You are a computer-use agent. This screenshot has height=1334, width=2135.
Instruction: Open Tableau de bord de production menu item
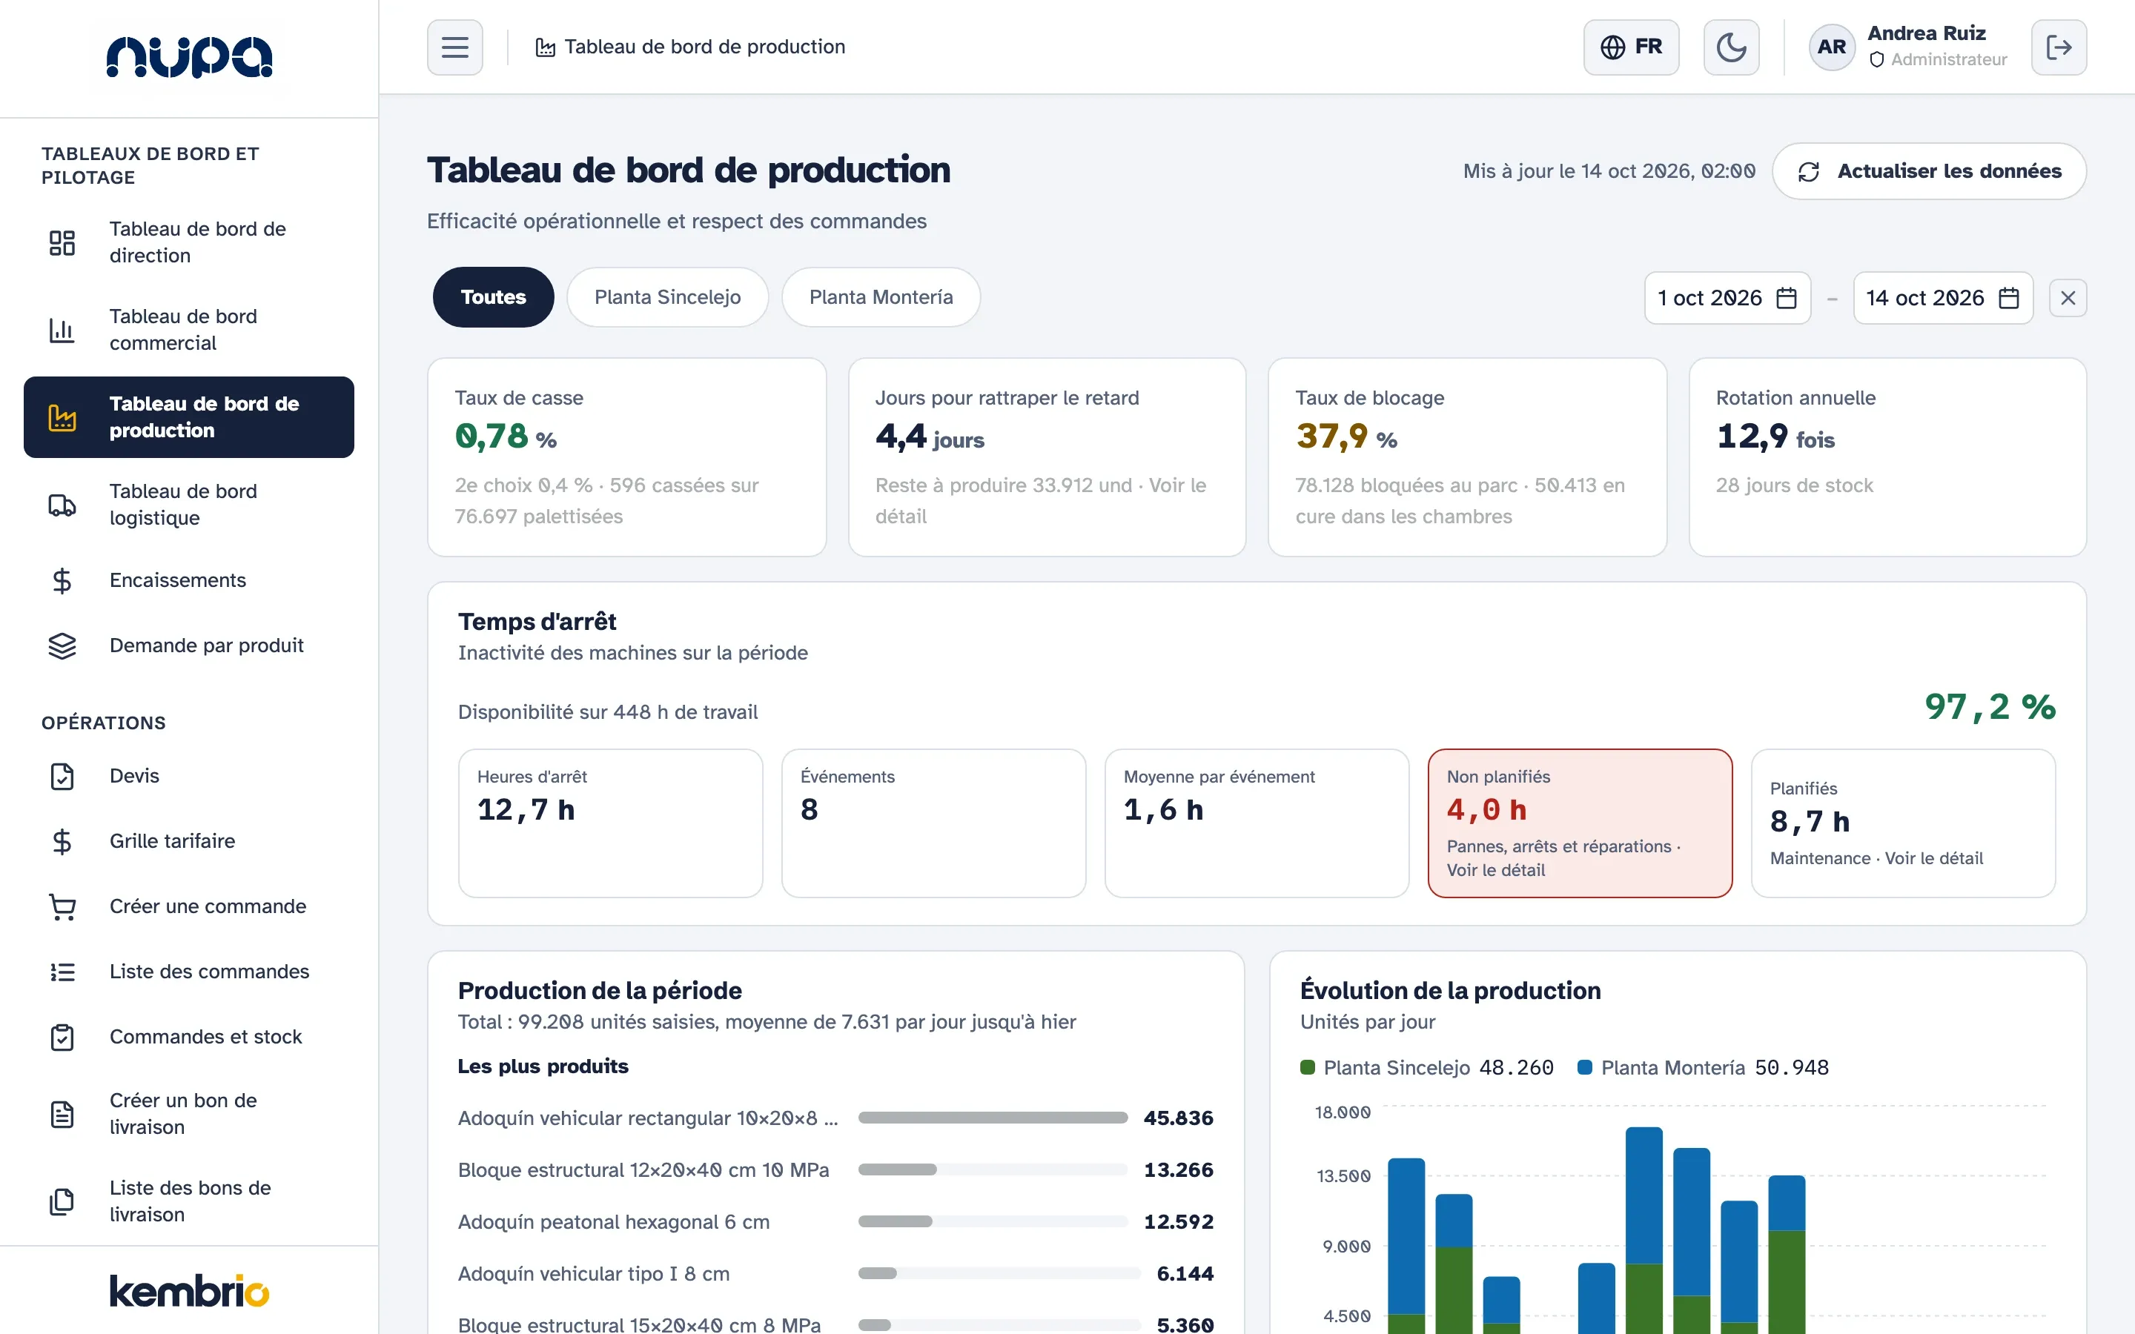(189, 417)
